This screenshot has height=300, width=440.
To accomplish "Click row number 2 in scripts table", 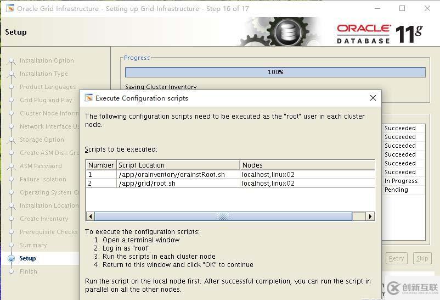I will coord(101,184).
